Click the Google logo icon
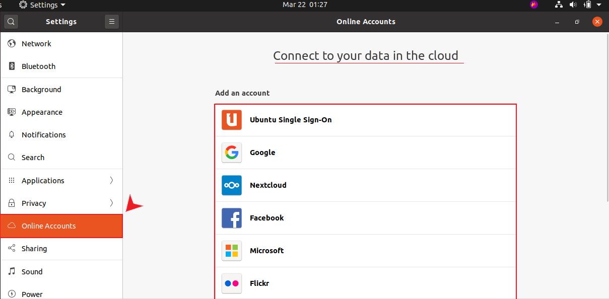The image size is (609, 299). (232, 153)
